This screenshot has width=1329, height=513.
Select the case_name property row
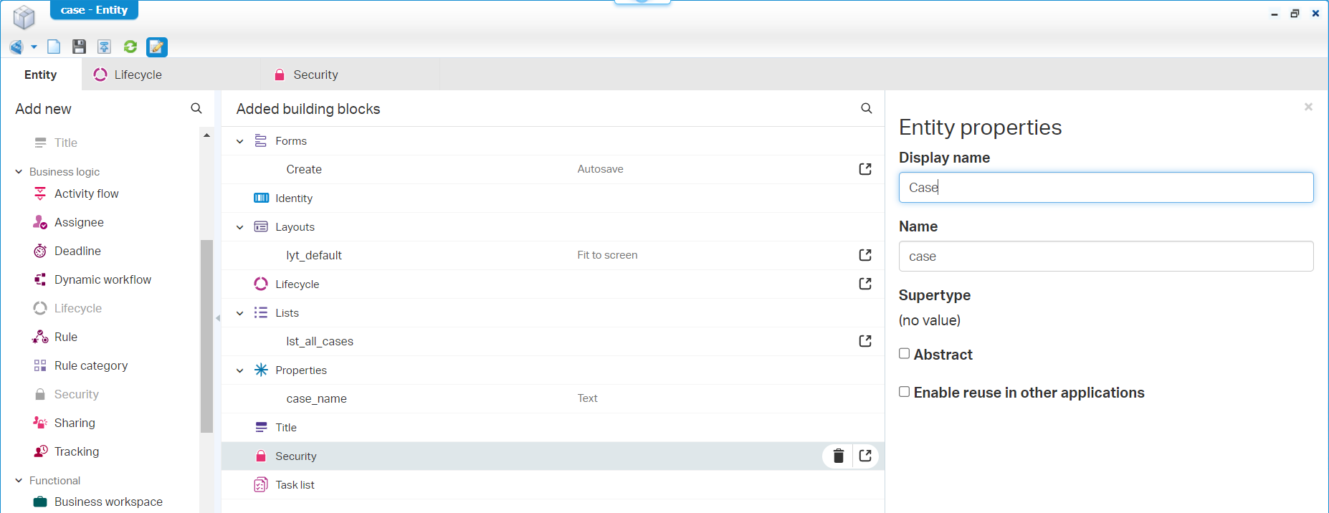click(x=553, y=399)
